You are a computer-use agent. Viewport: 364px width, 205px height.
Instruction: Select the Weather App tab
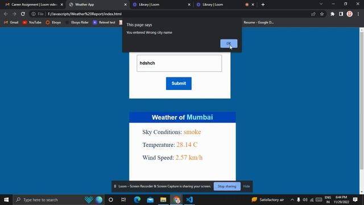tap(97, 5)
